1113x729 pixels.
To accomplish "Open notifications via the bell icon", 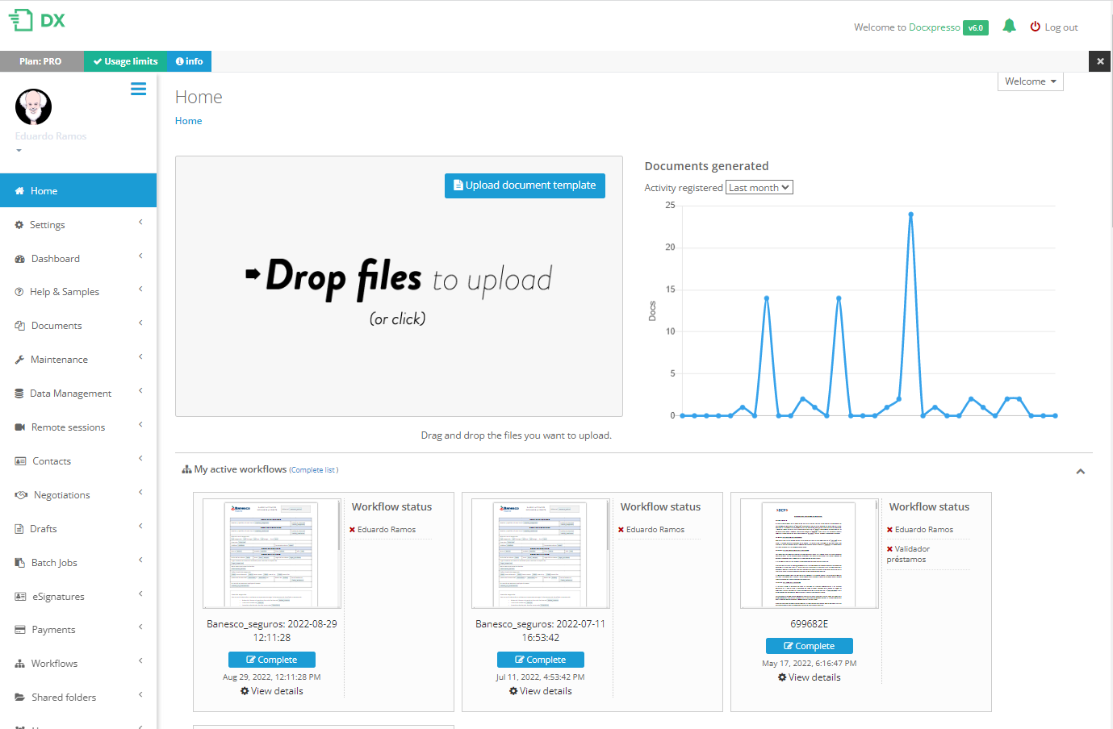I will (1009, 25).
